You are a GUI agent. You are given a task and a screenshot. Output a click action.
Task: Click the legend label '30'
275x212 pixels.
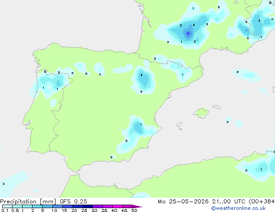point(95,210)
